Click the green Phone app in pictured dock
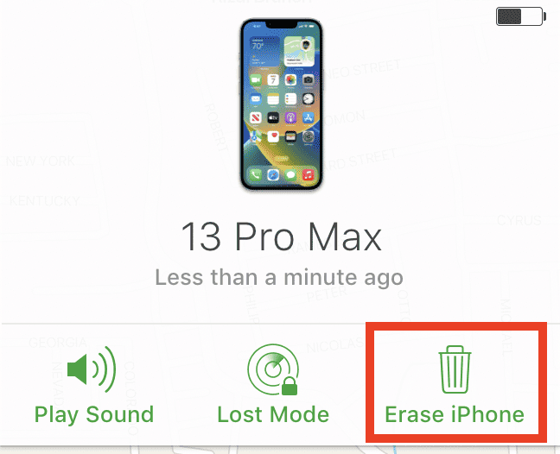Viewport: 560px width, 454px height. pos(255,174)
